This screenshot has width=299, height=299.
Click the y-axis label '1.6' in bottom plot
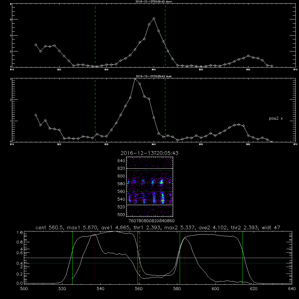(x=20, y=232)
